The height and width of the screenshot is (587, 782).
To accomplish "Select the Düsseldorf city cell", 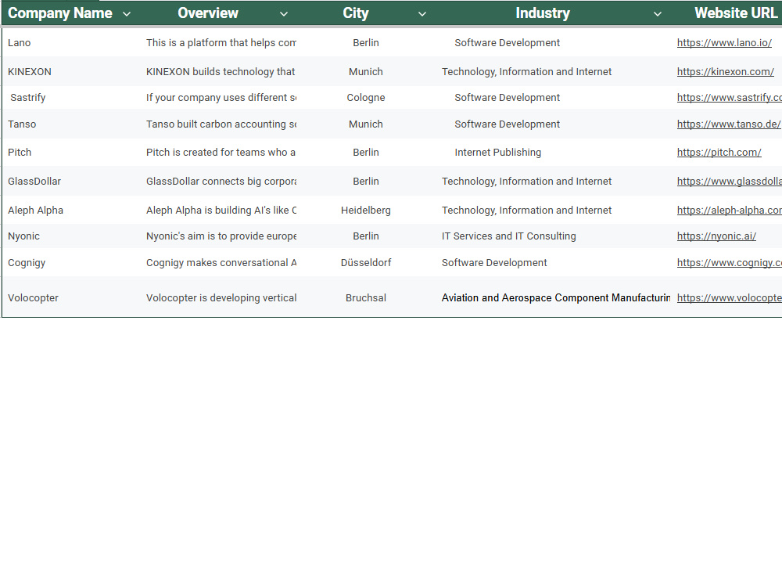I will [365, 263].
